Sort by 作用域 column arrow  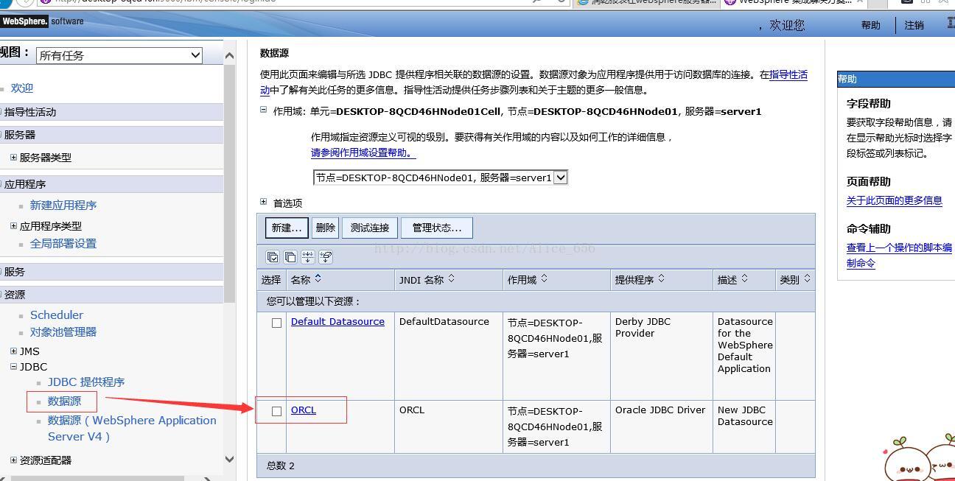pos(545,278)
